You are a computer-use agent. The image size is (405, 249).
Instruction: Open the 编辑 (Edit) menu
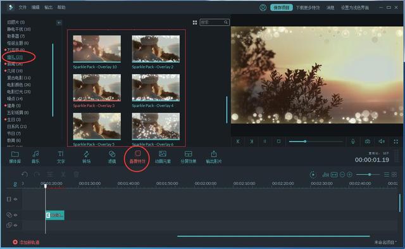(35, 8)
